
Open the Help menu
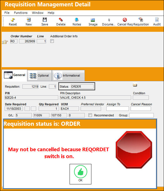pos(51,13)
